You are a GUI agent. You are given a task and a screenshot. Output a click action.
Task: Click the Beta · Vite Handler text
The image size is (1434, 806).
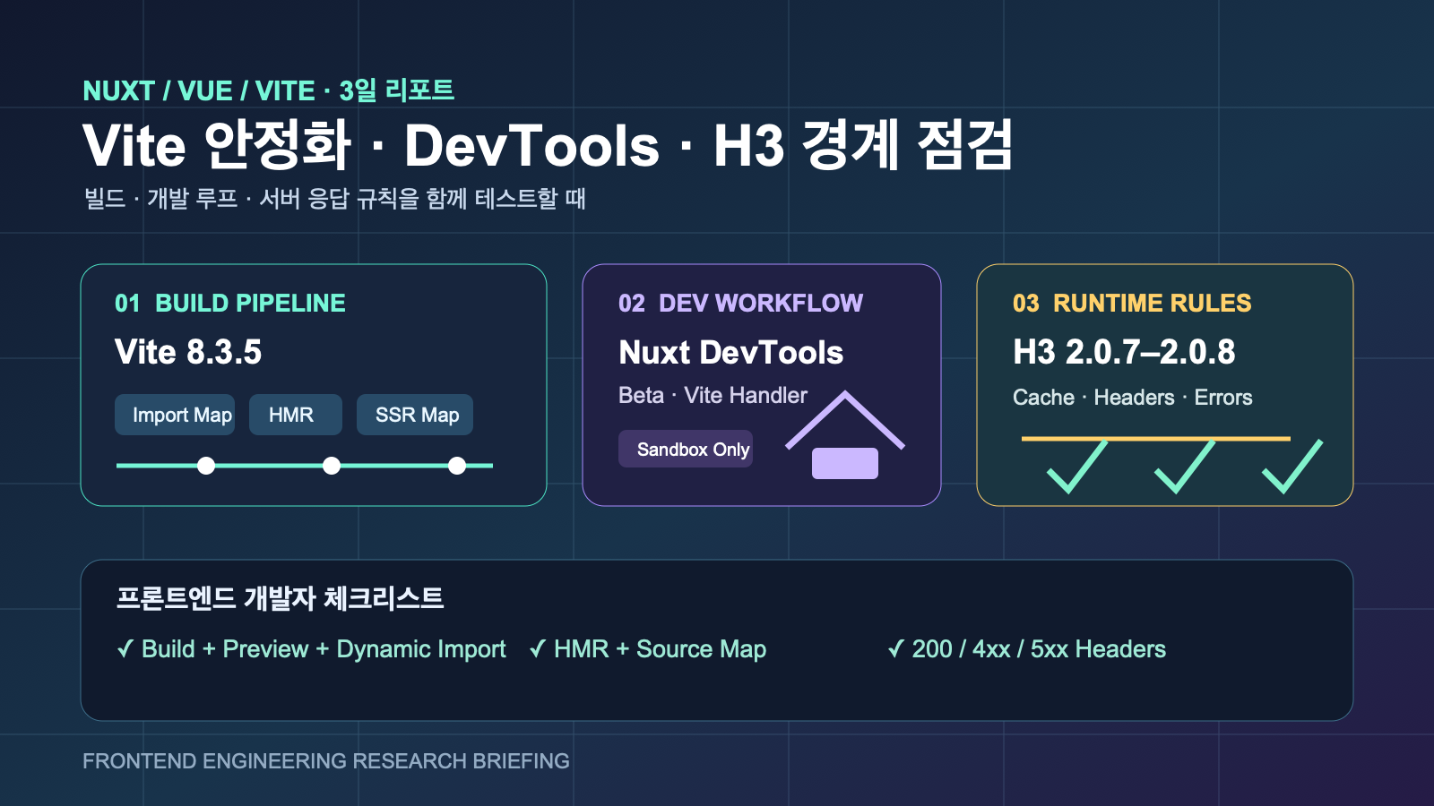point(713,395)
